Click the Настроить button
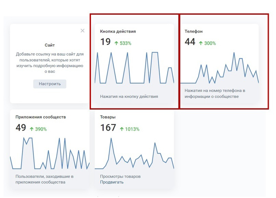Viewport: 276px width, 198px height. click(x=50, y=84)
